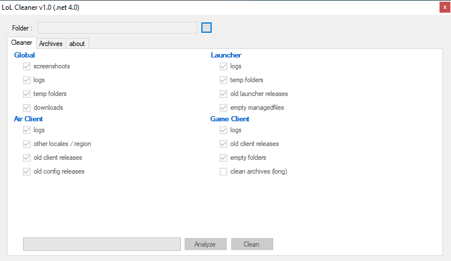This screenshot has height=261, width=451.
Task: Click the Analyze button
Action: pyautogui.click(x=205, y=244)
